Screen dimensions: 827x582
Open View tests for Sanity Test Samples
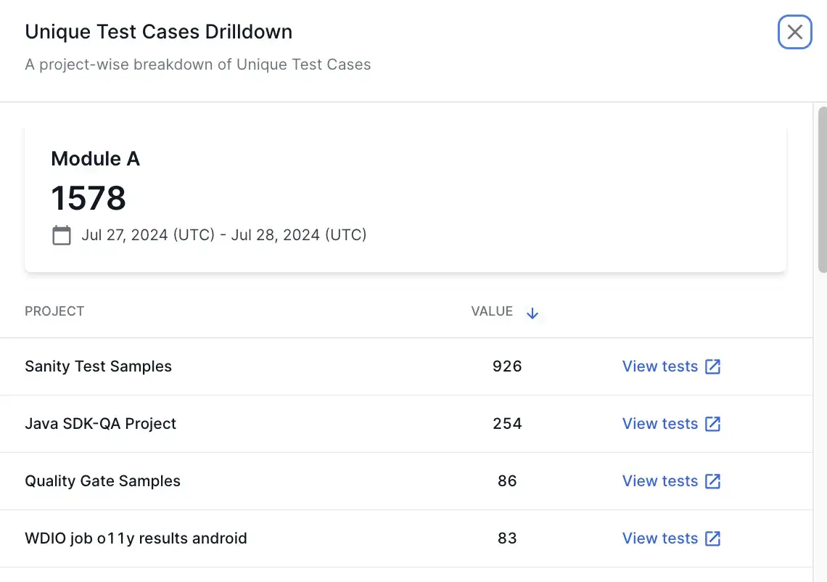coord(659,366)
